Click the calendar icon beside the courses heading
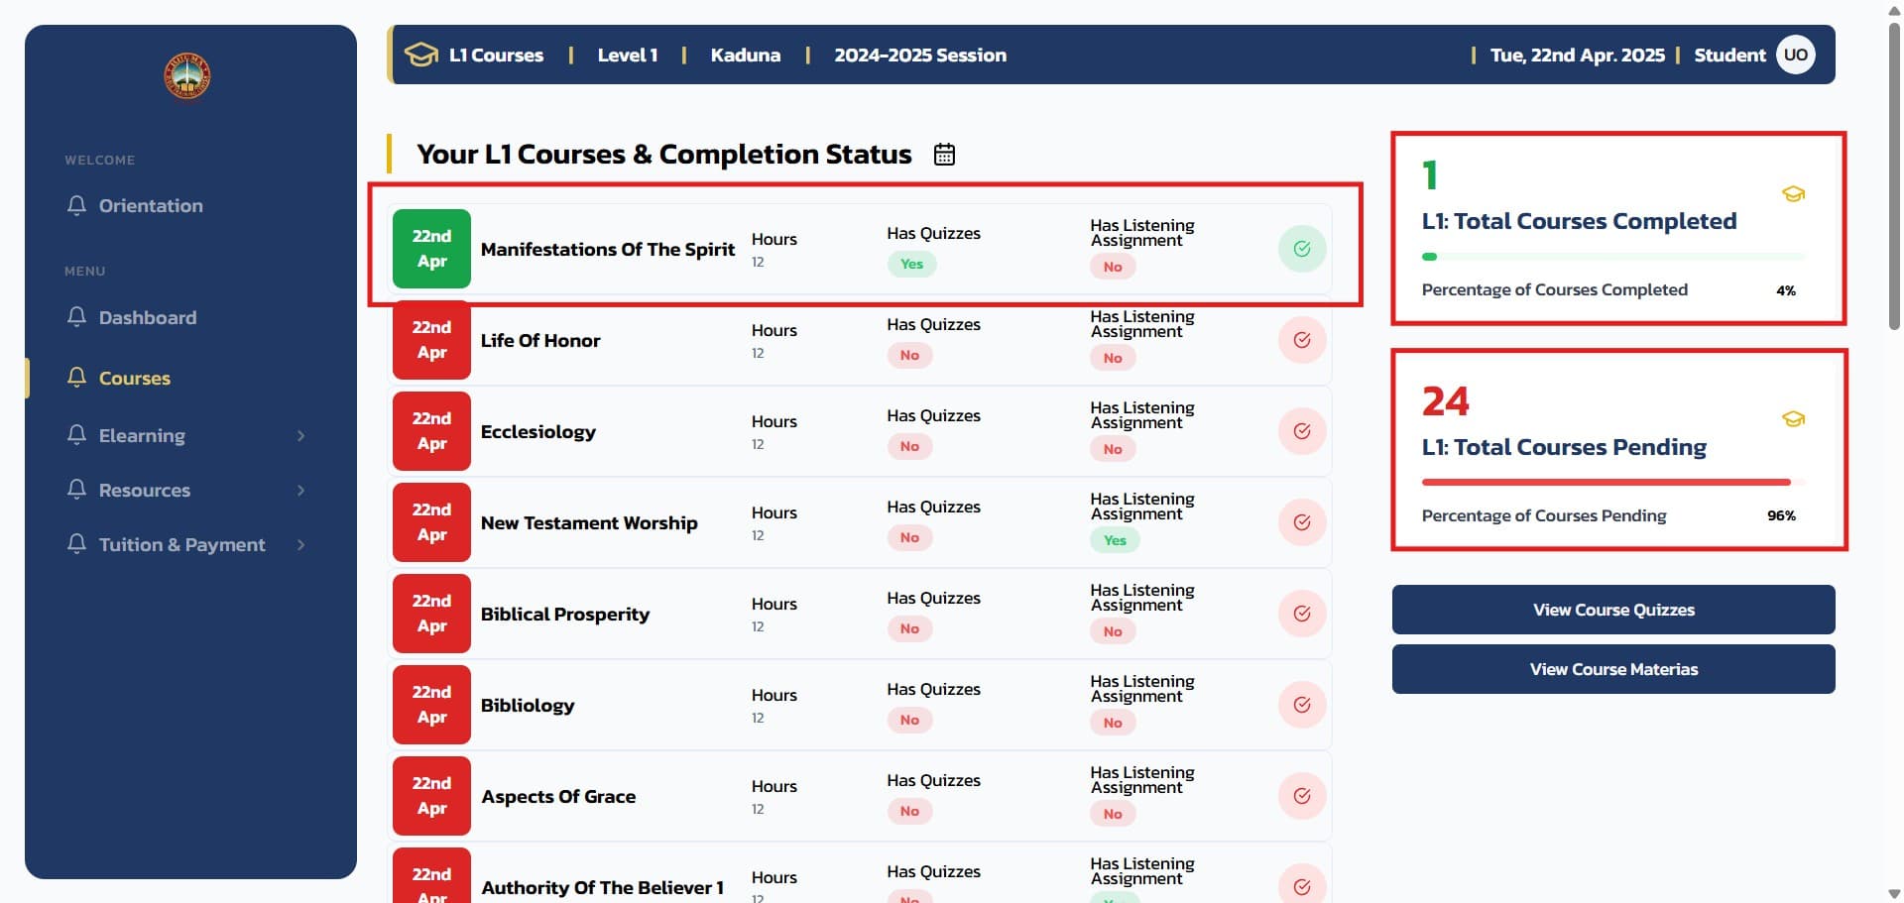The width and height of the screenshot is (1904, 903). (944, 155)
